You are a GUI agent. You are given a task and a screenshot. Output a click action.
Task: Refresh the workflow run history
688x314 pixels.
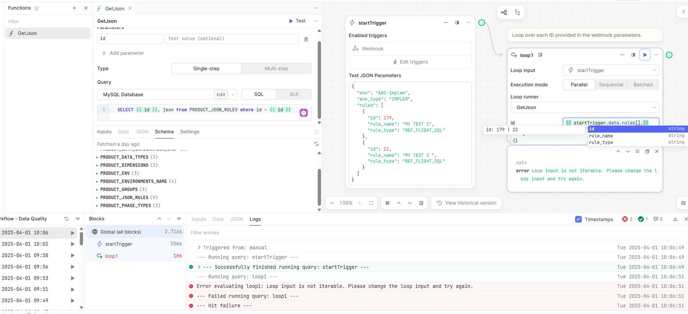[67, 219]
